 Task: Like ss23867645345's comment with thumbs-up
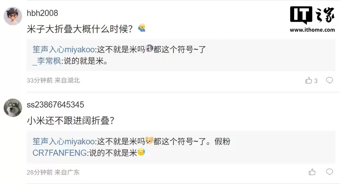point(312,172)
